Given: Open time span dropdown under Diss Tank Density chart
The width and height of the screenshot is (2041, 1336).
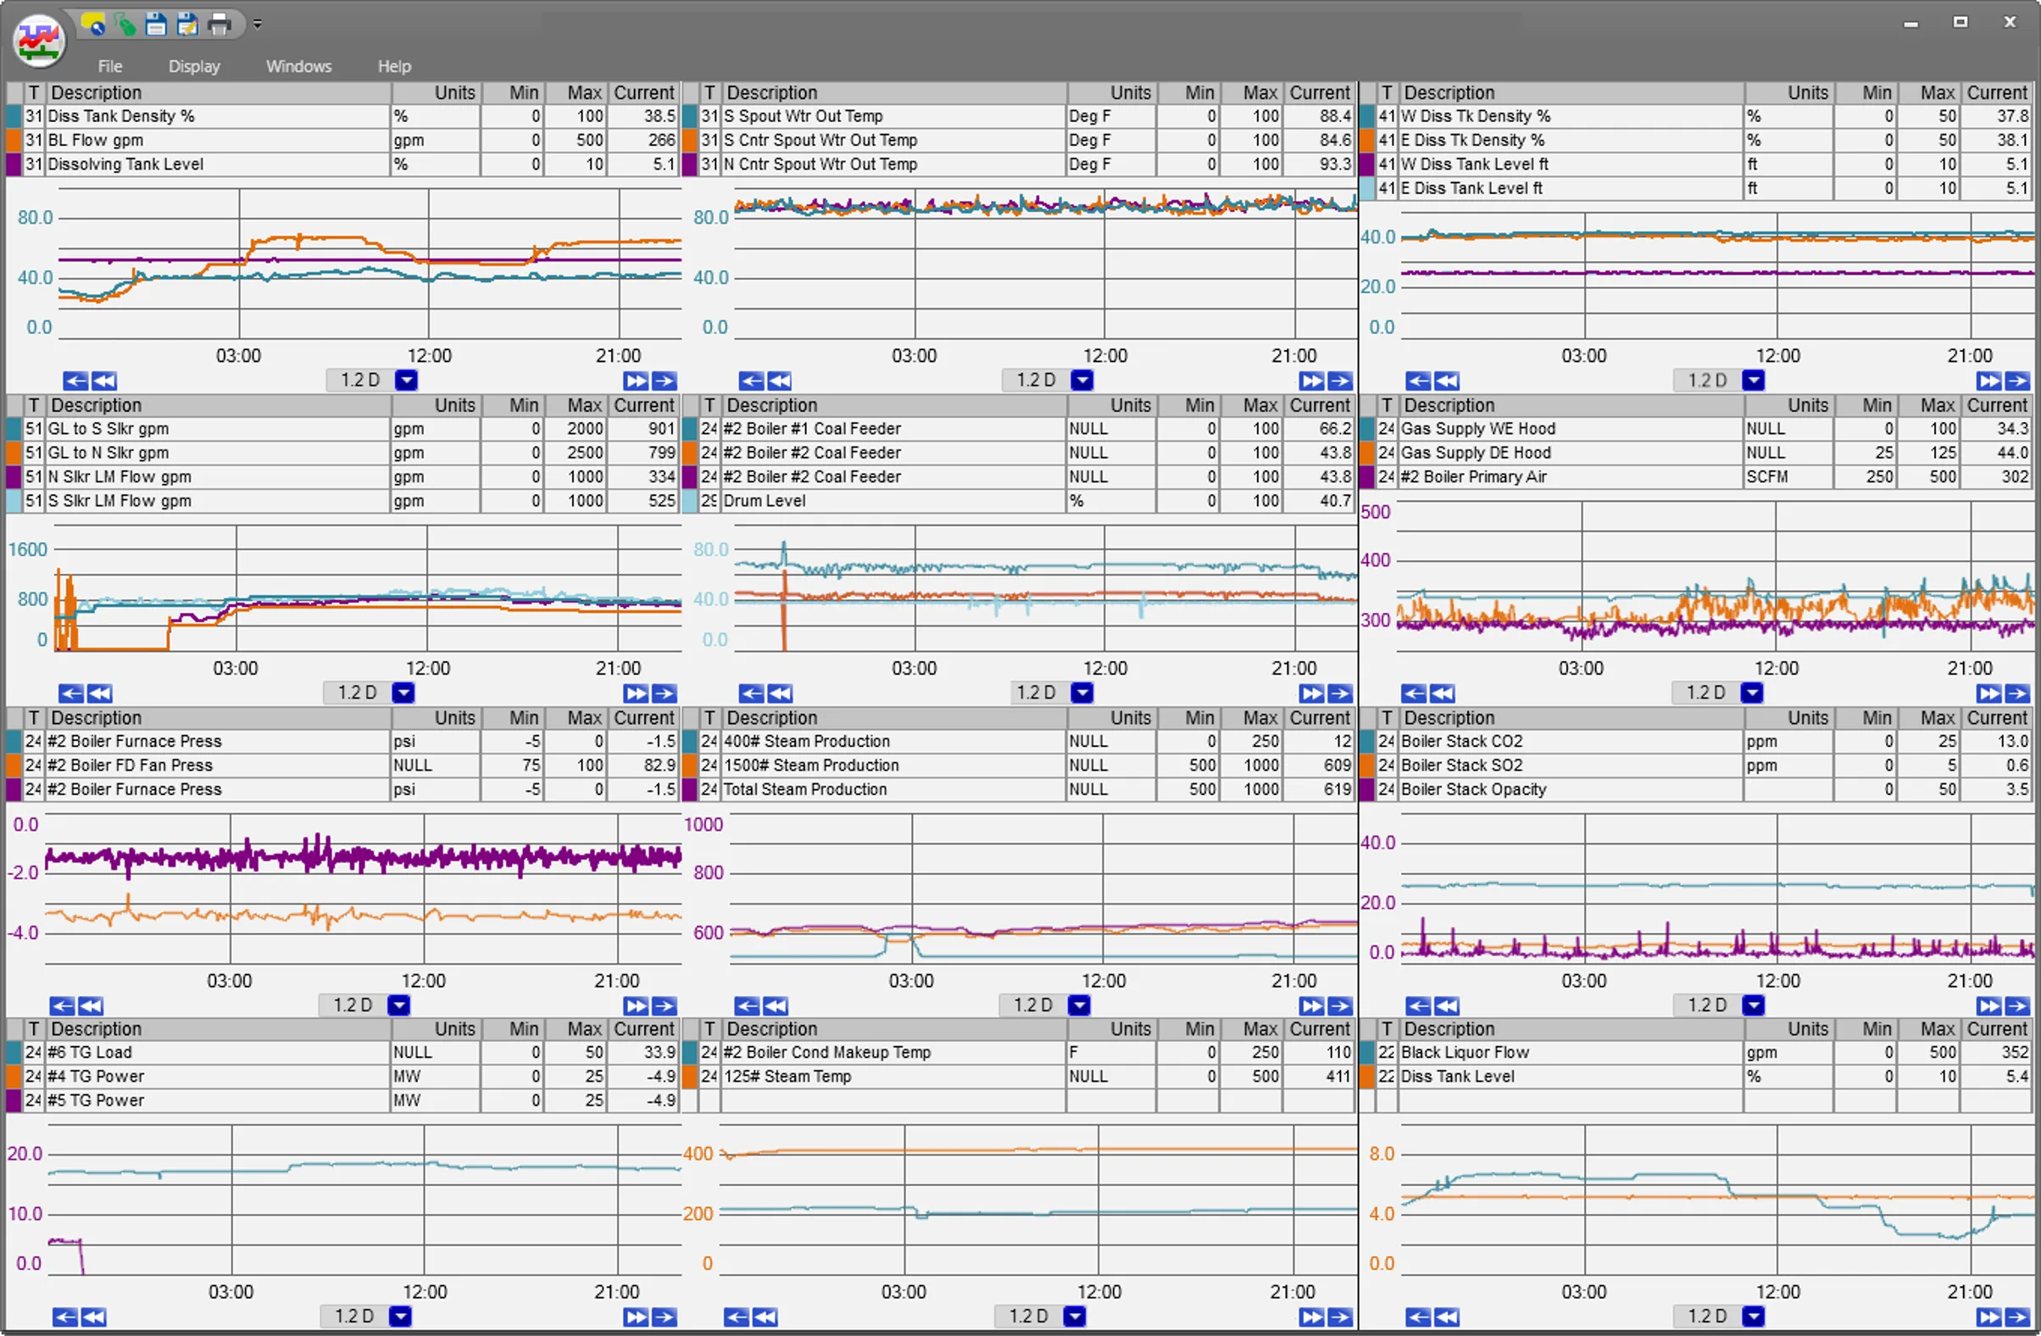Looking at the screenshot, I should click(x=407, y=380).
